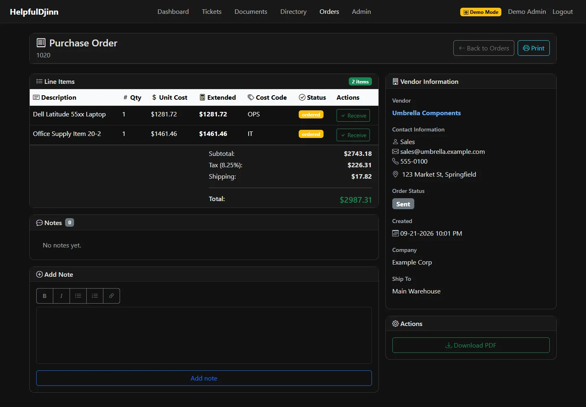Click the Add Note plus icon
The image size is (586, 407).
(x=39, y=274)
